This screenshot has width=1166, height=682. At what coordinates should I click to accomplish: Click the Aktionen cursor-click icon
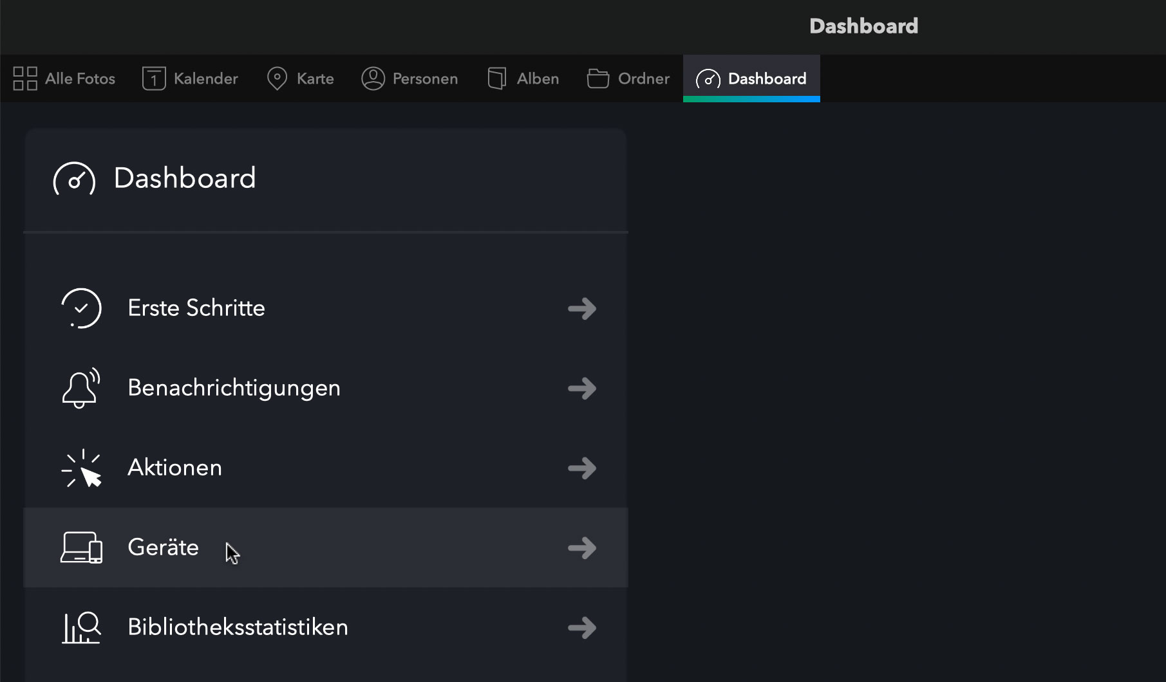pyautogui.click(x=81, y=468)
